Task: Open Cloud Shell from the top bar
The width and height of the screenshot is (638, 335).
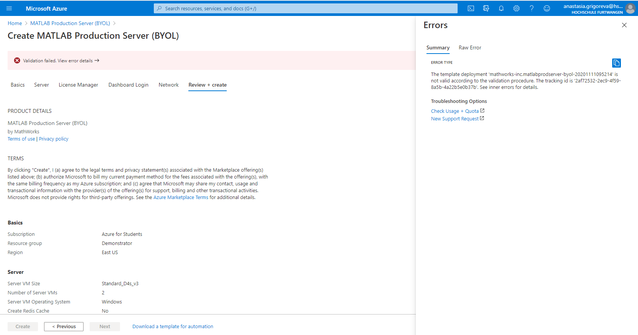Action: point(471,8)
